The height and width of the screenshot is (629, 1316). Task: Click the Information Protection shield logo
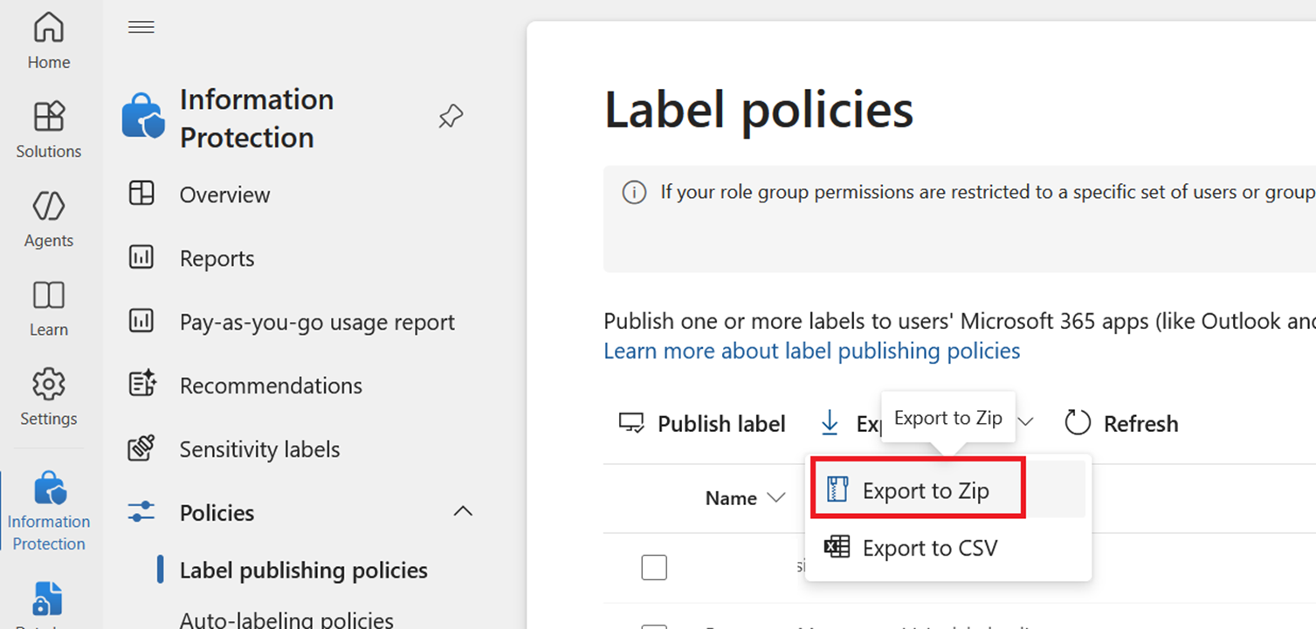point(143,116)
